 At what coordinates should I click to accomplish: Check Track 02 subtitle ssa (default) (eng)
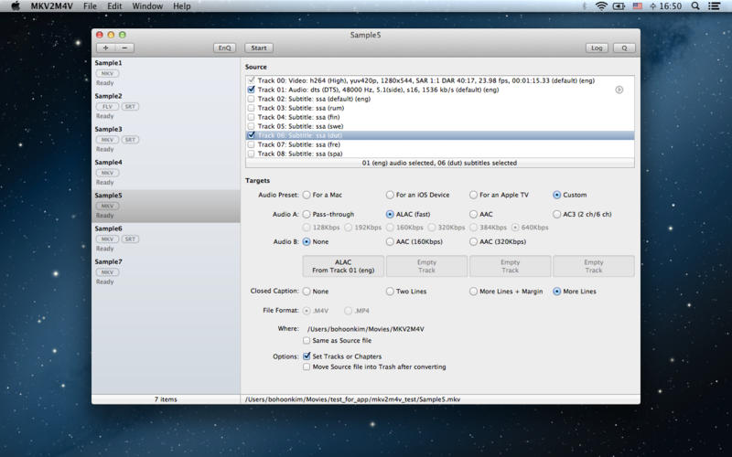coord(251,99)
